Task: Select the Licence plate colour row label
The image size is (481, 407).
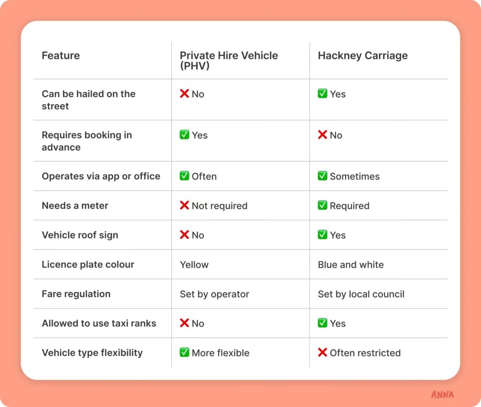Action: point(88,264)
